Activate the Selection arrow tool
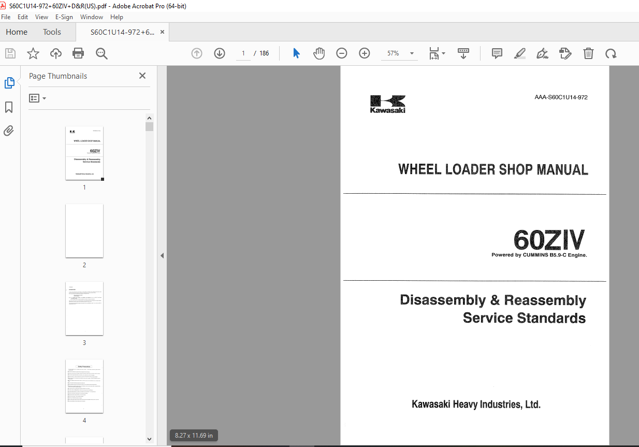Image resolution: width=639 pixels, height=447 pixels. coord(296,53)
